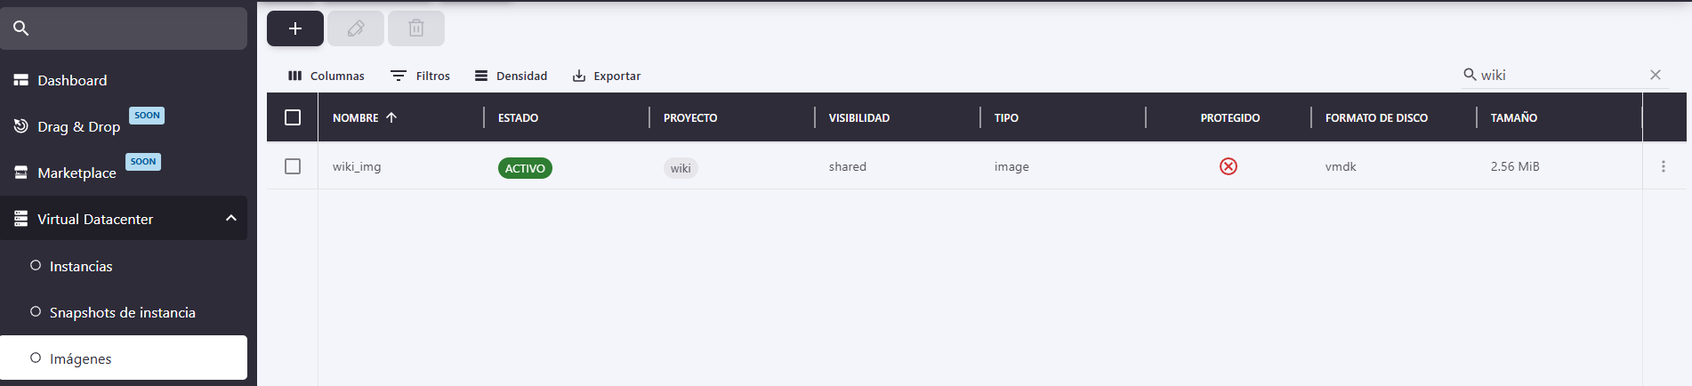The width and height of the screenshot is (1692, 386).
Task: Clear the wiki search with X icon
Action: (x=1656, y=75)
